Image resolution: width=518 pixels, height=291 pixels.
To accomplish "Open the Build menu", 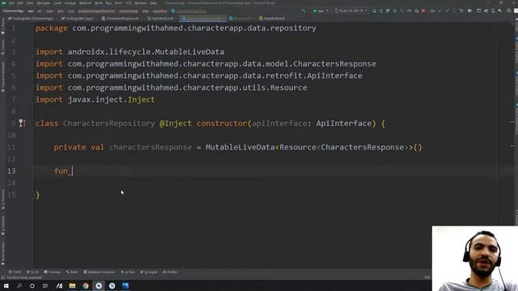I will [99, 3].
